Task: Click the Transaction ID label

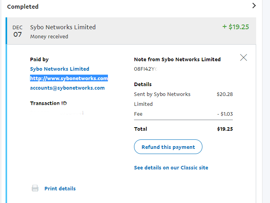Action: [48, 103]
